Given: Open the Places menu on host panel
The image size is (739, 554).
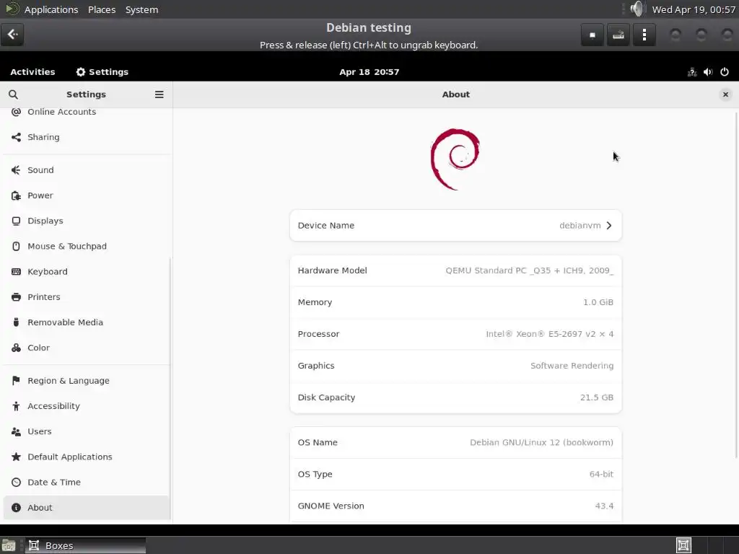Looking at the screenshot, I should [x=102, y=9].
